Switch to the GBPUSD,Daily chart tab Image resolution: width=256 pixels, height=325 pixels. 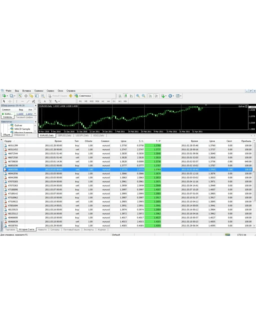pyautogui.click(x=64, y=135)
